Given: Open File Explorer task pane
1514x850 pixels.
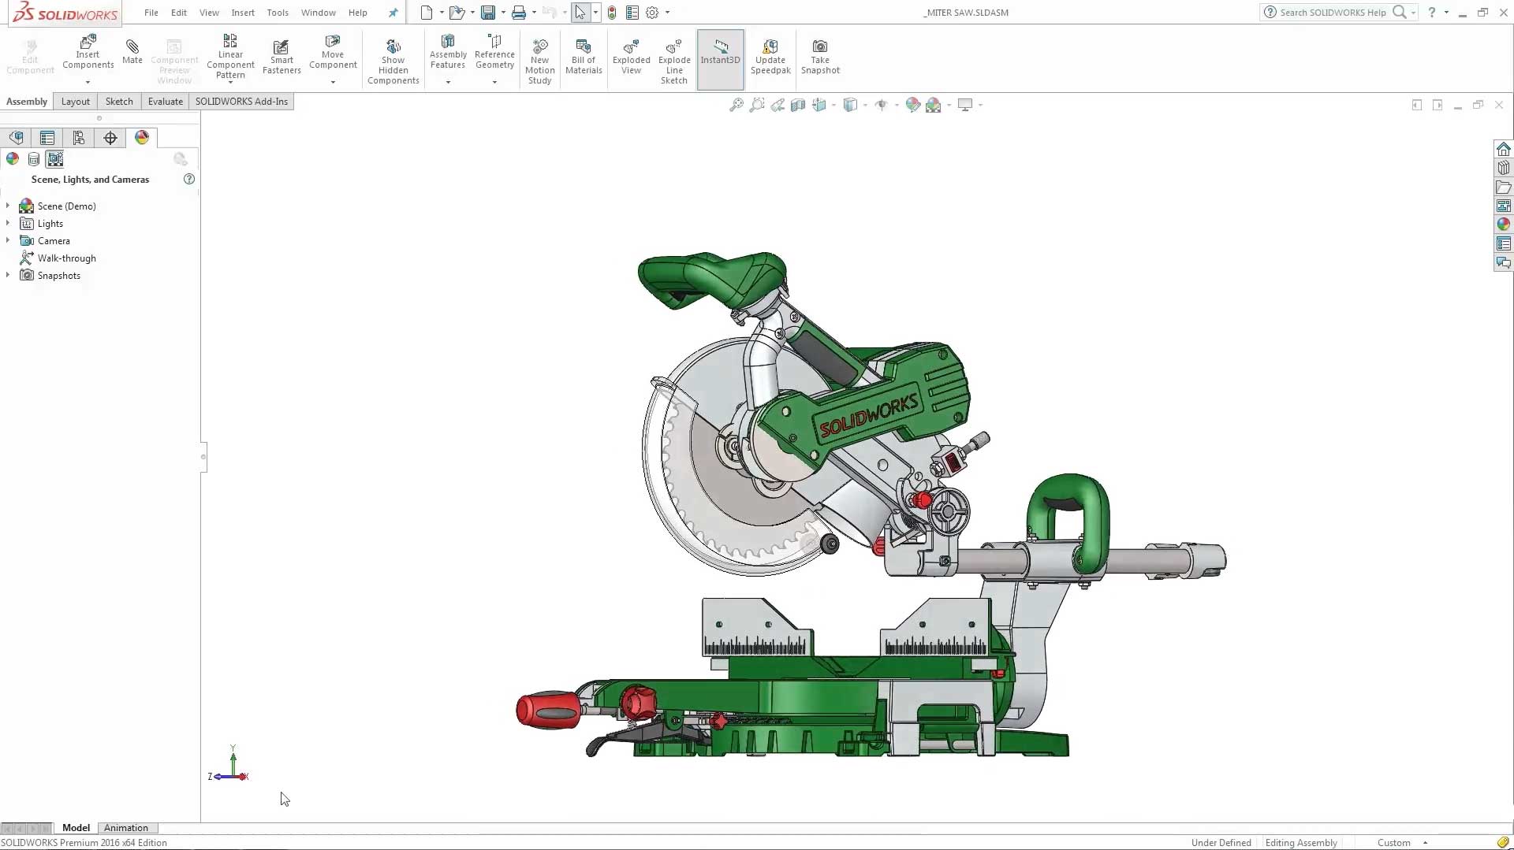Looking at the screenshot, I should tap(1504, 187).
